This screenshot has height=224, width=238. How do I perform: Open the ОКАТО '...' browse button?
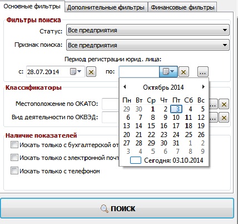point(213,104)
